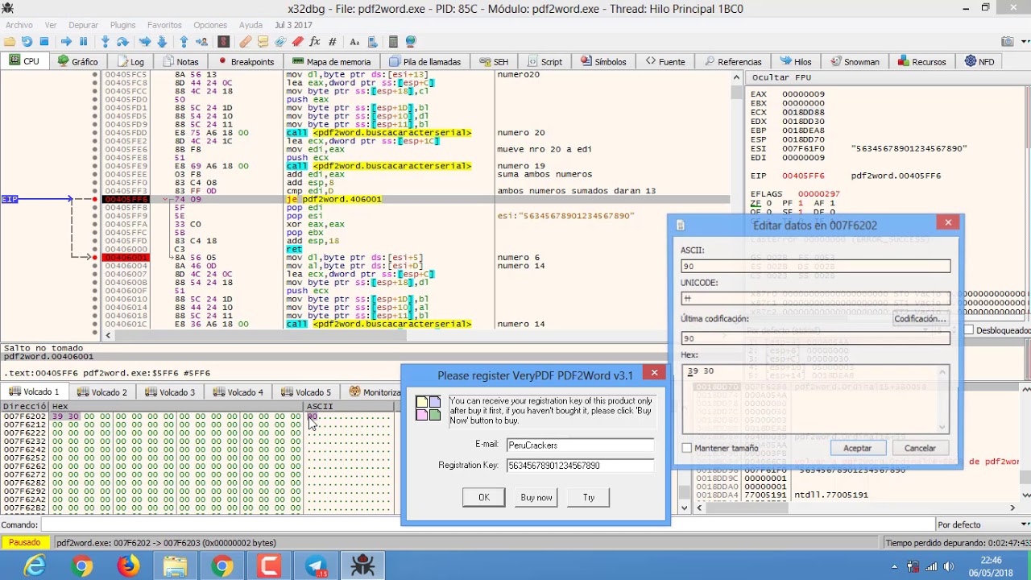Click Ocultar FPU in registers panel

[782, 77]
